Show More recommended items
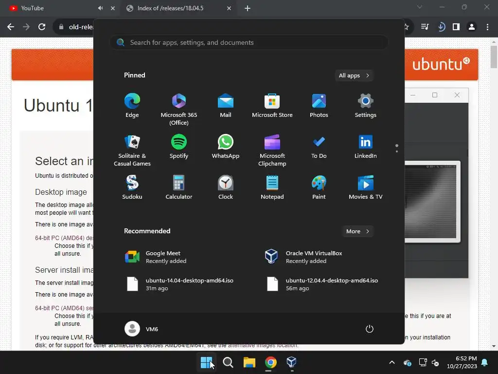Image resolution: width=498 pixels, height=374 pixels. point(357,231)
